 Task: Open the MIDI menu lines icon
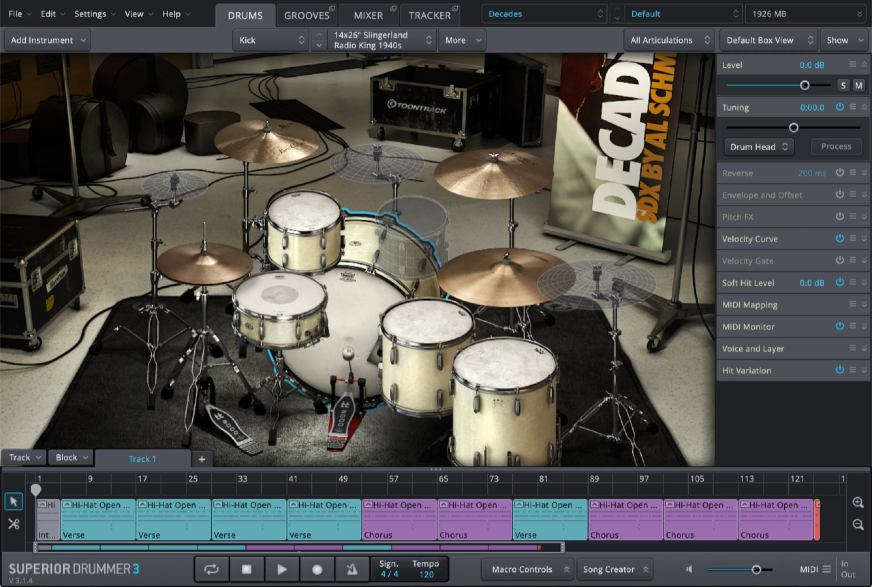point(827,569)
